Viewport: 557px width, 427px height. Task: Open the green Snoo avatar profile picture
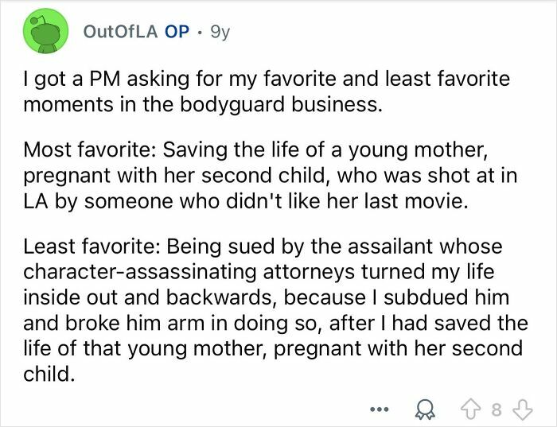click(45, 31)
